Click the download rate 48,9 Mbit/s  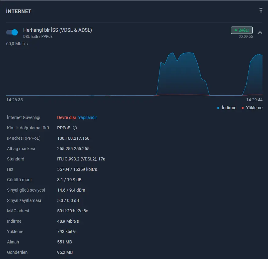[x=68, y=221]
